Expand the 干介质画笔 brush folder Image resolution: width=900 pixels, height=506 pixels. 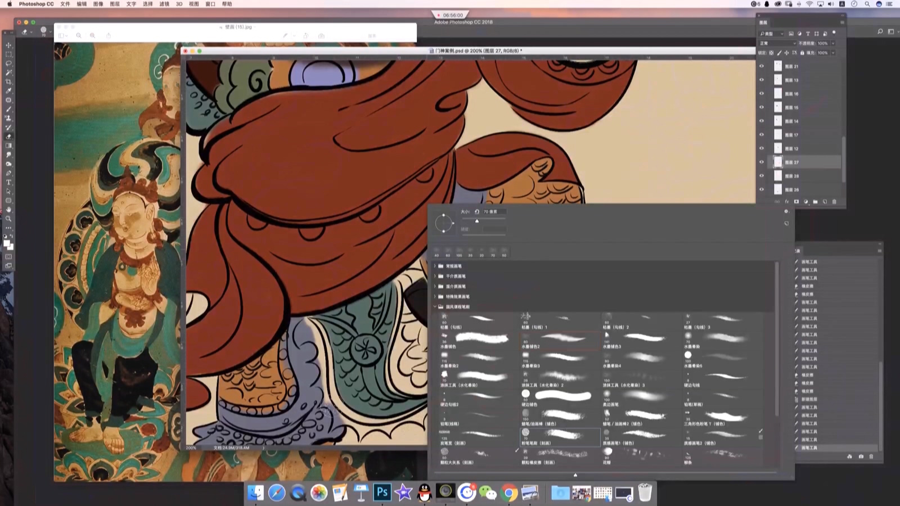coord(435,276)
